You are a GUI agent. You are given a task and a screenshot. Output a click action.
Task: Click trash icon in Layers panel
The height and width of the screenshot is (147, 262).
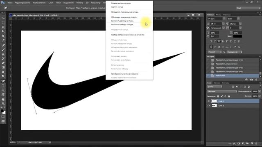256,143
